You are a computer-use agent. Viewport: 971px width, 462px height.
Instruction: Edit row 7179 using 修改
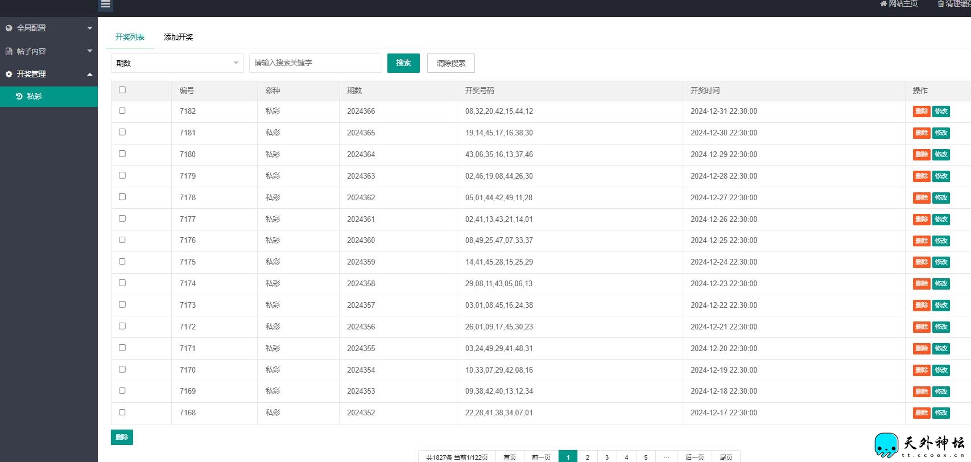click(941, 176)
